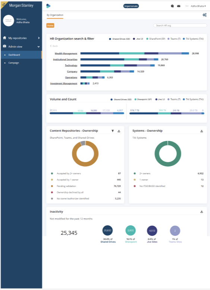This screenshot has height=290, width=210.
Task: Open the Technology organization link
Action: point(71,65)
